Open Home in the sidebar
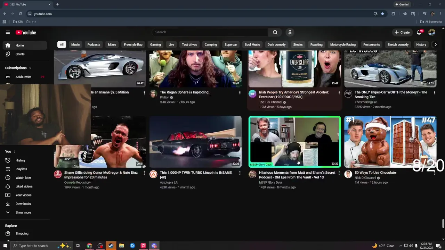Viewport: 445px width, 250px height. coord(24,45)
